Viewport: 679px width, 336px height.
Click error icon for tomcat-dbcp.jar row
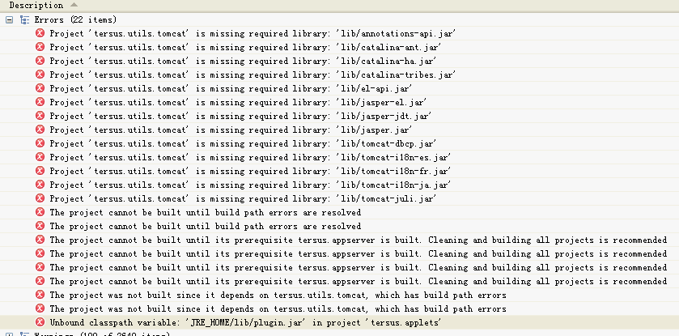tap(40, 142)
